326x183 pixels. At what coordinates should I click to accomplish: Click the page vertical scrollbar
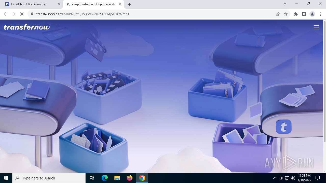[324, 83]
